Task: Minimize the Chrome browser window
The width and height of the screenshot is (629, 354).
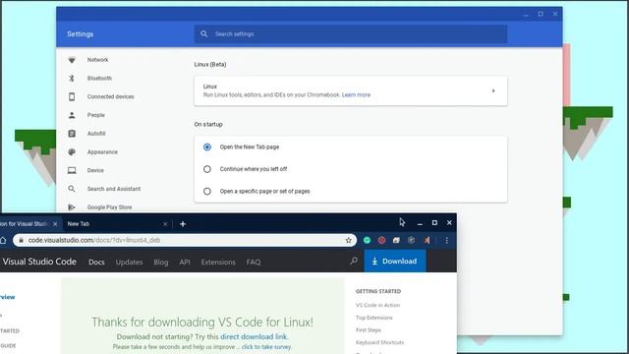Action: pos(420,223)
